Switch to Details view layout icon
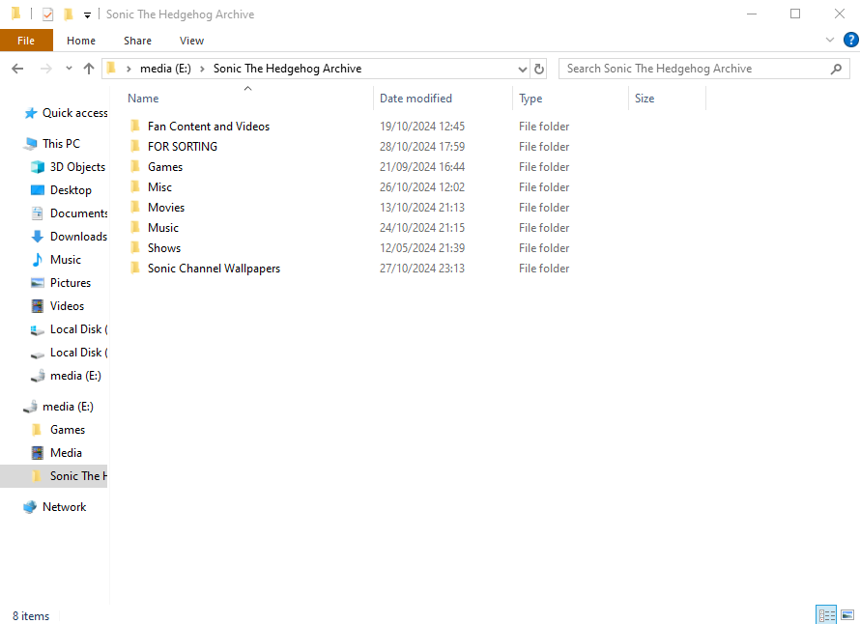Viewport: 860px width, 624px height. pos(825,614)
